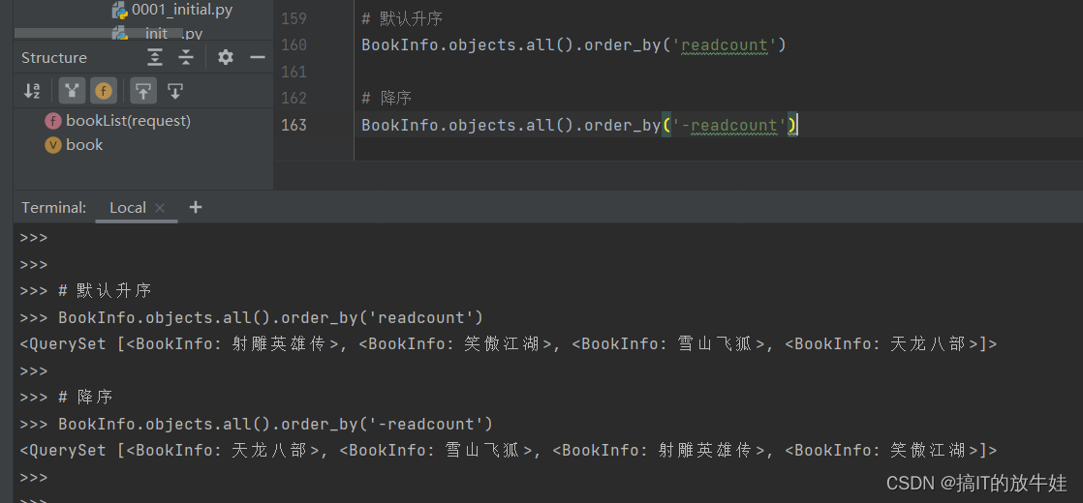The height and width of the screenshot is (503, 1083).
Task: Click terminal command order_by('-readcount')
Action: [x=275, y=424]
